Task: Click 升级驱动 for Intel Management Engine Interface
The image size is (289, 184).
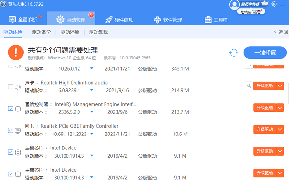Action: tap(264, 108)
